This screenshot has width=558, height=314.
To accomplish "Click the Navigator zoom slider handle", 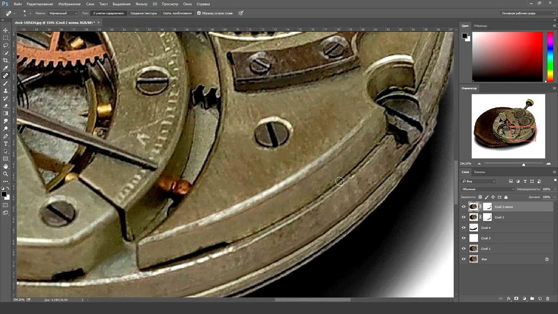I will (524, 164).
